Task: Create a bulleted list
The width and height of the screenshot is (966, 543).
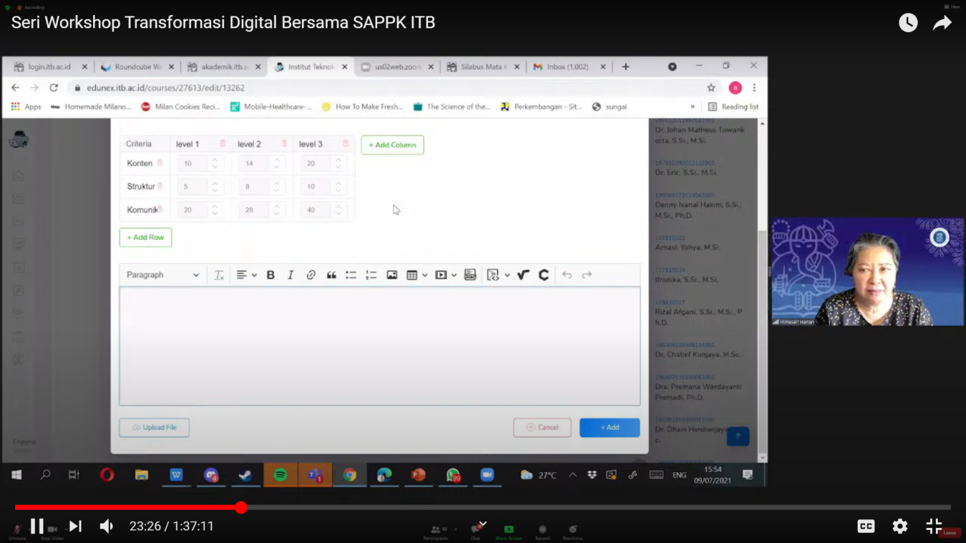Action: [351, 275]
